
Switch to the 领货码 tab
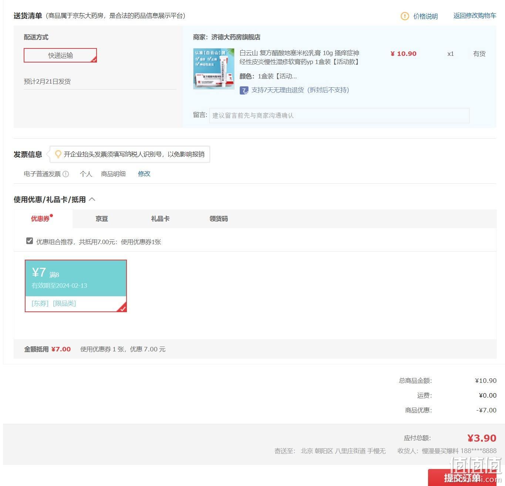[219, 219]
